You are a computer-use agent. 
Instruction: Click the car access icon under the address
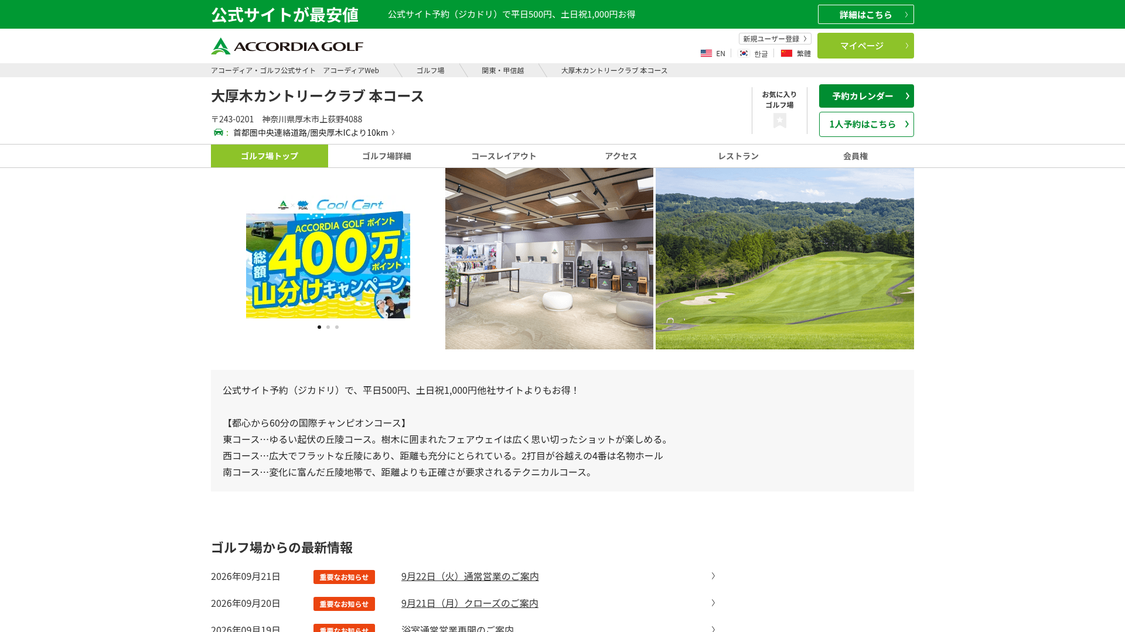(219, 132)
